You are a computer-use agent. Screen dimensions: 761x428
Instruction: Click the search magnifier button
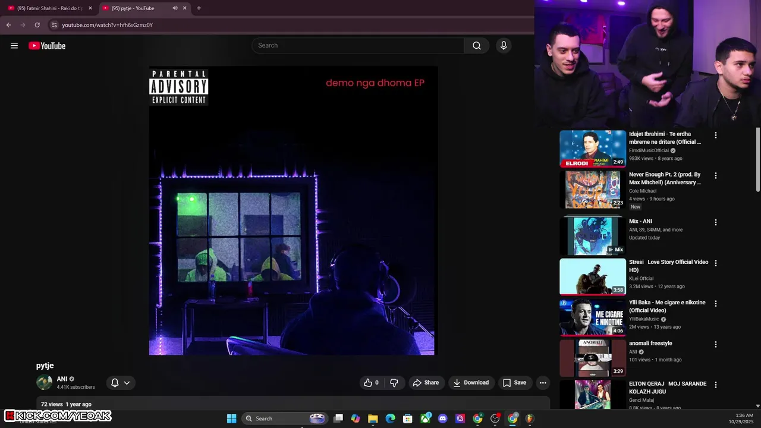(x=477, y=46)
